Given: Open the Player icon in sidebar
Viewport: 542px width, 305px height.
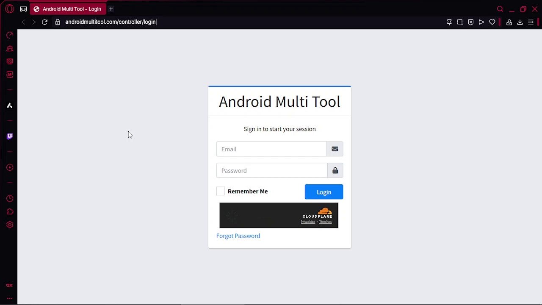Looking at the screenshot, I should (x=9, y=167).
